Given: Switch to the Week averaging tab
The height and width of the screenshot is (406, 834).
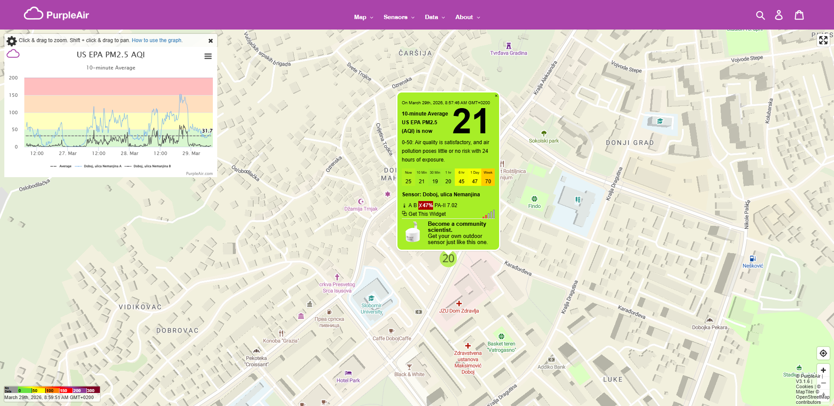Looking at the screenshot, I should pyautogui.click(x=488, y=177).
